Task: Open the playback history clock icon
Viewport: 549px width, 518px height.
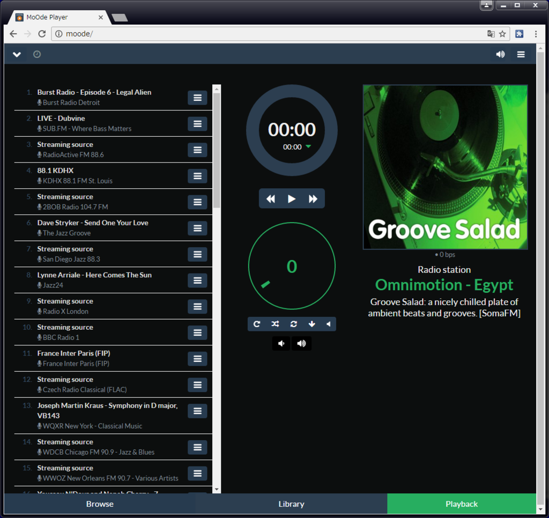Action: tap(36, 54)
